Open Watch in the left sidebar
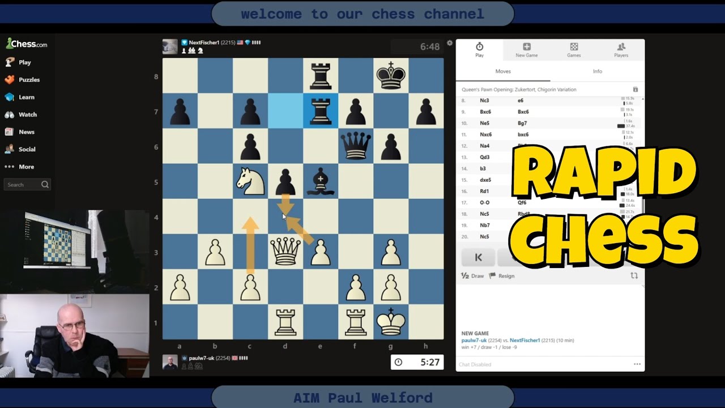 (x=21, y=114)
